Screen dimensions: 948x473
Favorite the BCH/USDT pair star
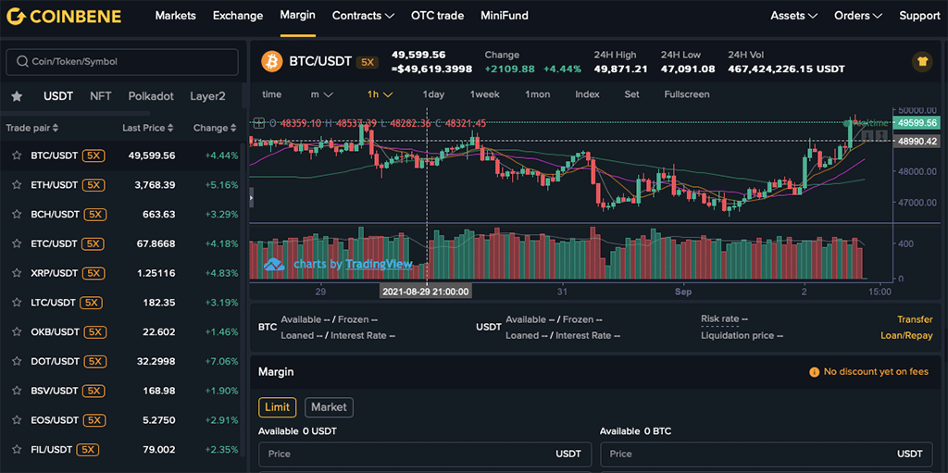(x=17, y=214)
